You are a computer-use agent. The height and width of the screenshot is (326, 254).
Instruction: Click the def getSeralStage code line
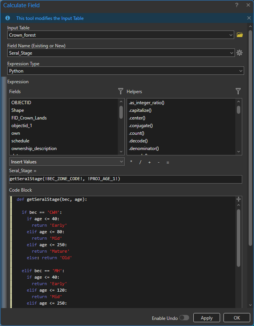point(52,199)
